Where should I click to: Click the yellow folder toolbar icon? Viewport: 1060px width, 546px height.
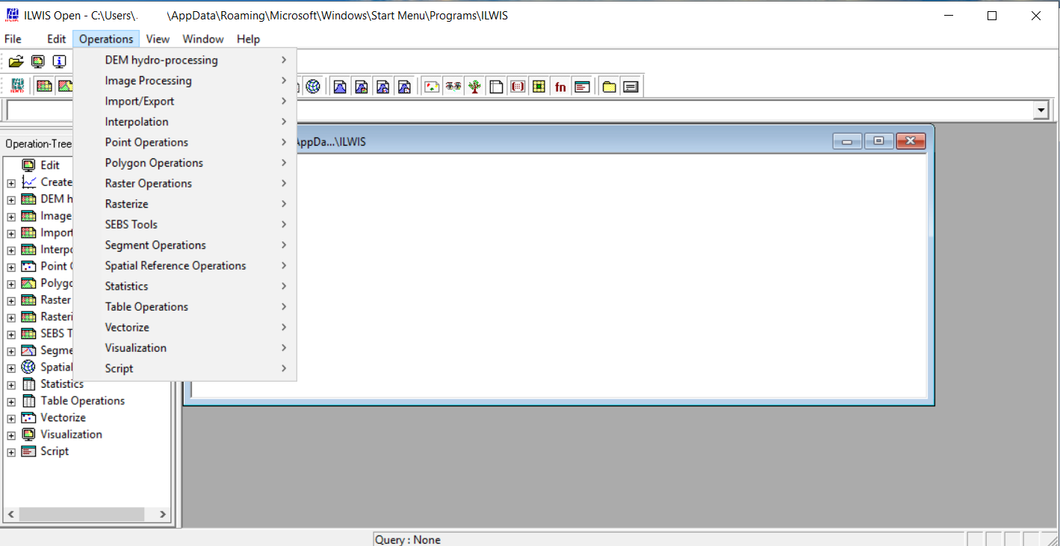tap(609, 85)
